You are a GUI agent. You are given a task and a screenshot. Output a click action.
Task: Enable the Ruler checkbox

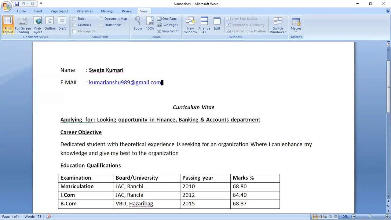[x=75, y=19]
